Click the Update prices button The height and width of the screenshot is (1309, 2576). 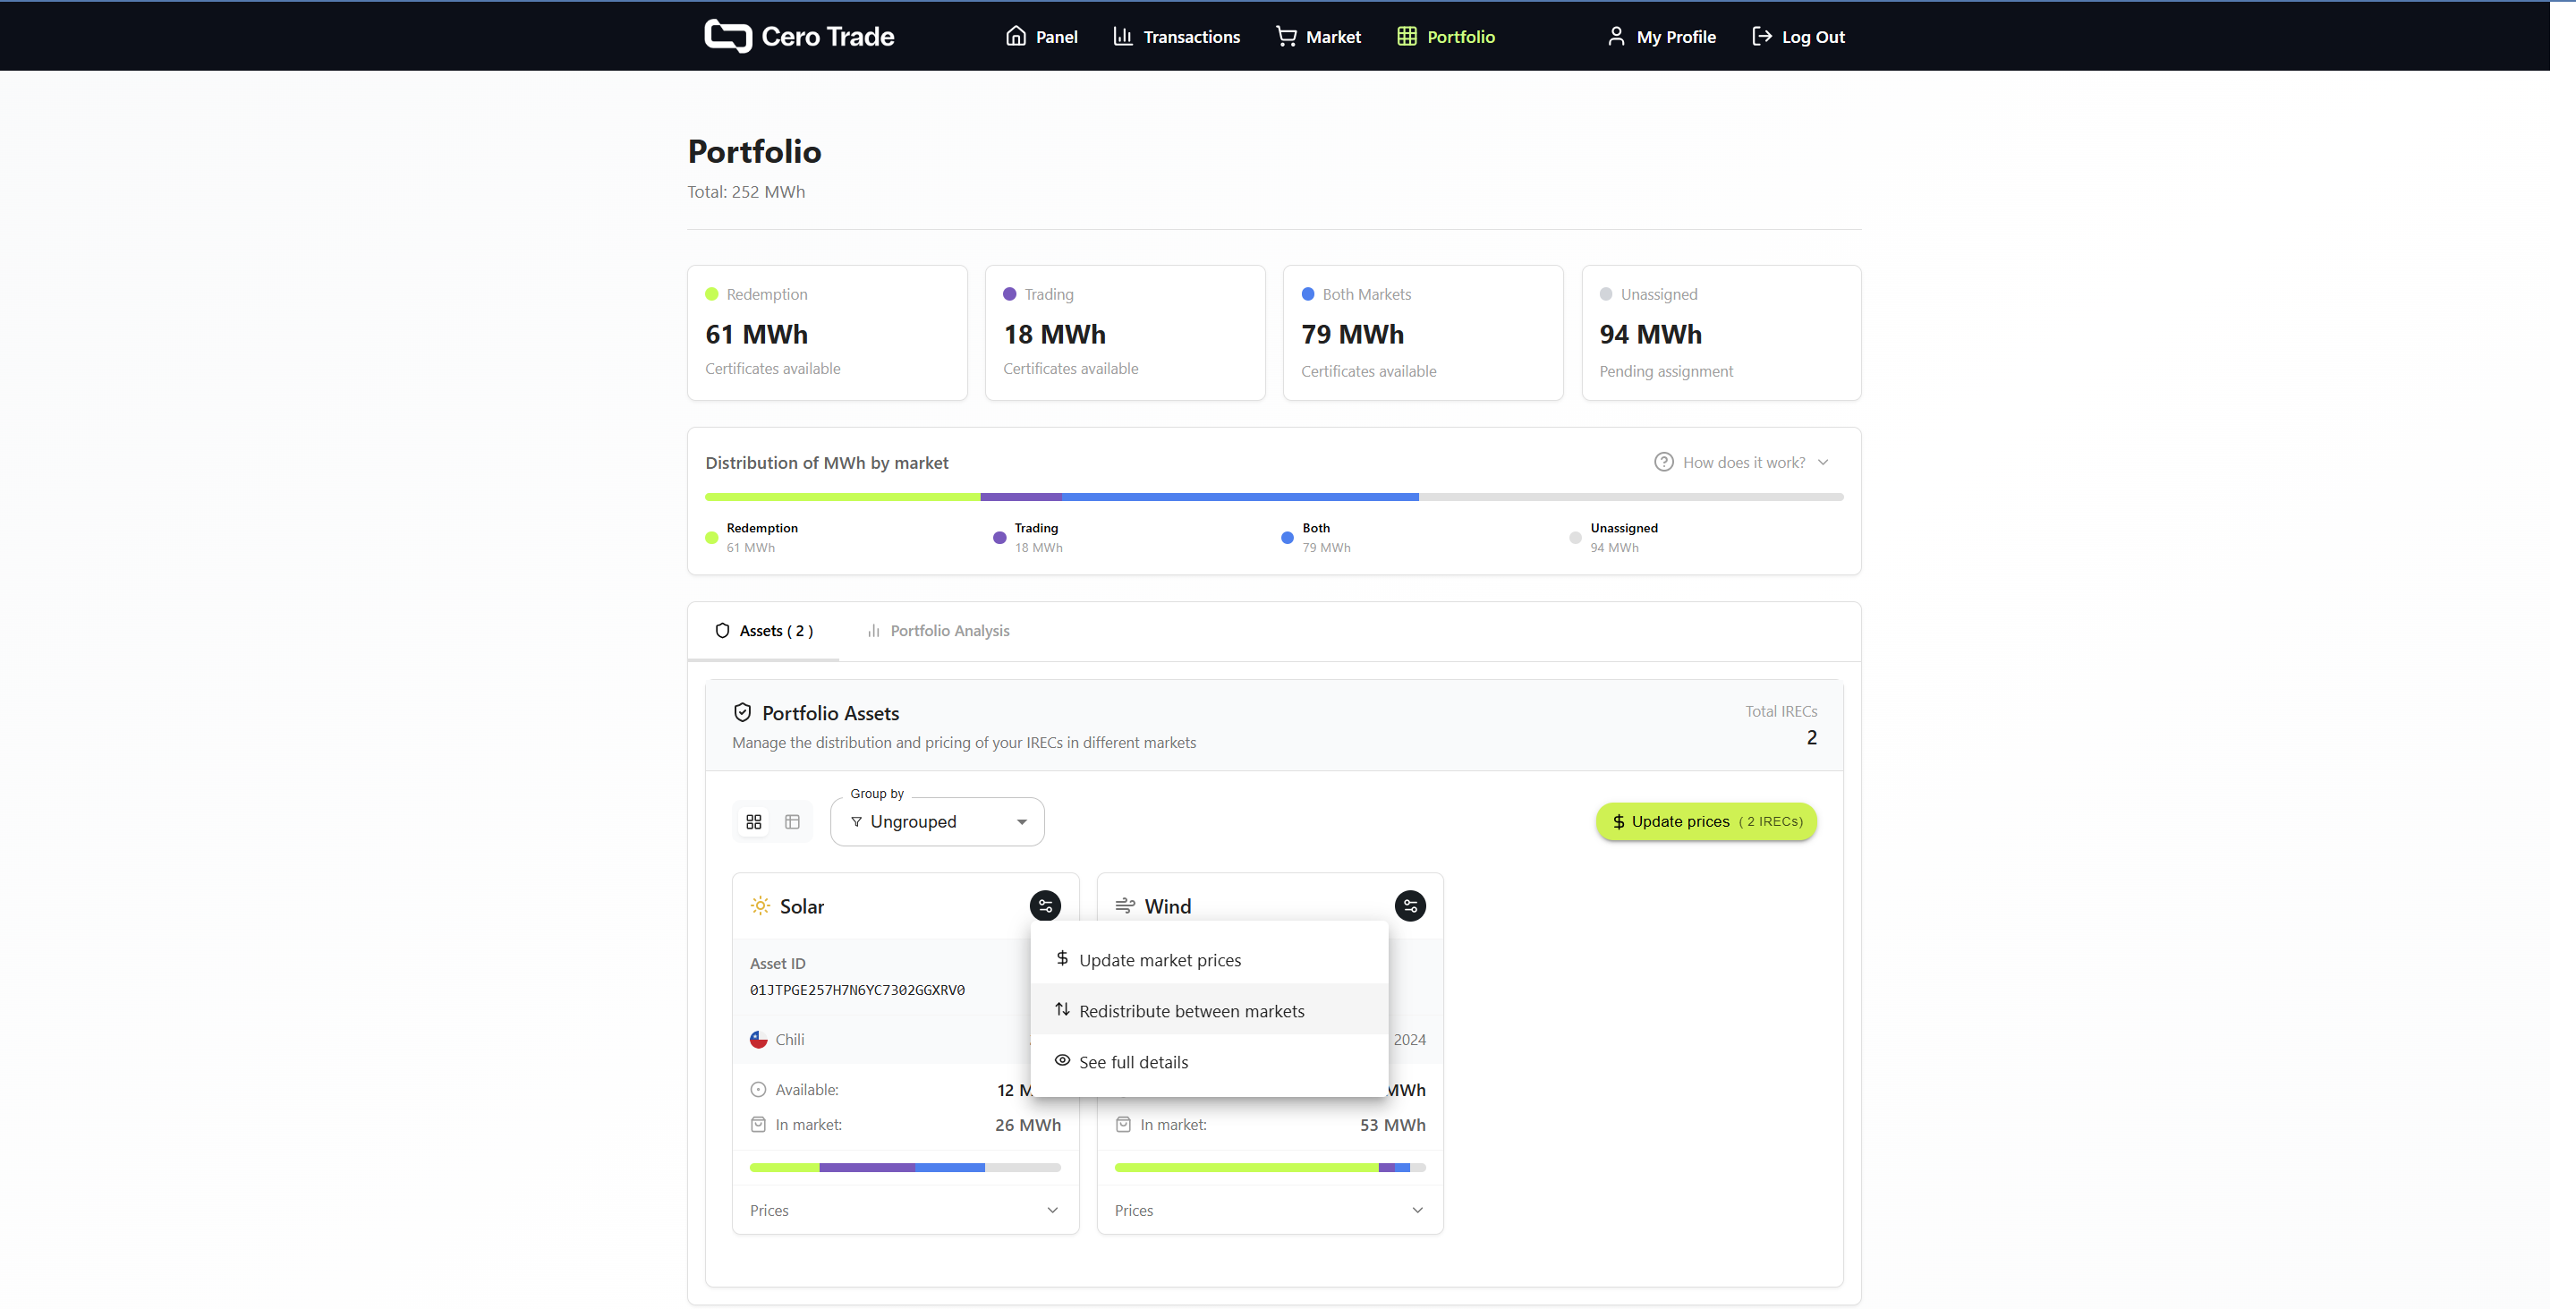[x=1705, y=821]
